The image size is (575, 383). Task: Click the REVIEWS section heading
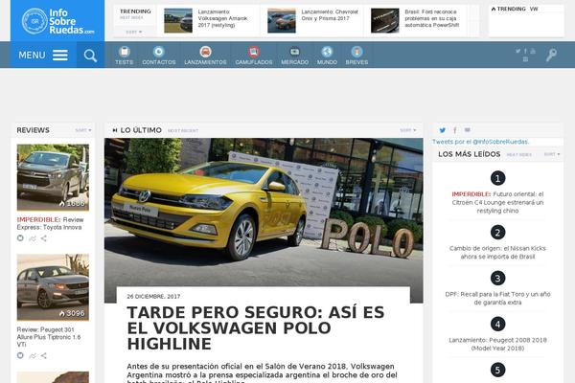point(33,130)
